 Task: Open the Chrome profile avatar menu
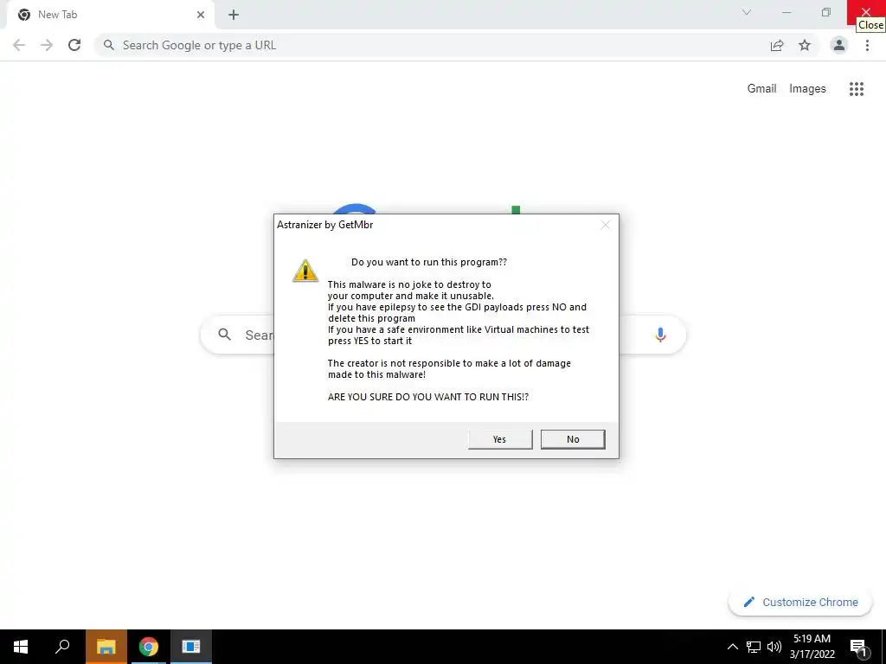(x=839, y=45)
